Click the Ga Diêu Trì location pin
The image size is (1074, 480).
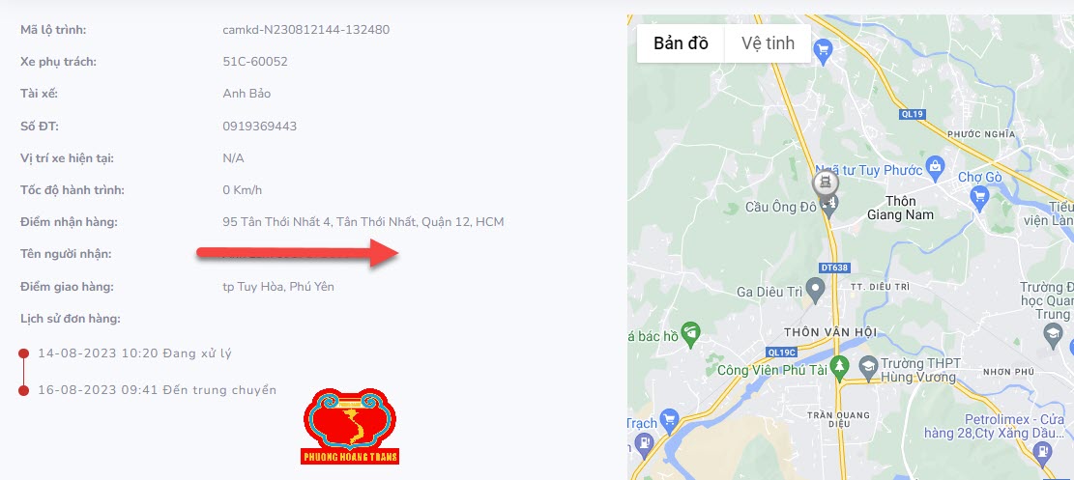(815, 290)
